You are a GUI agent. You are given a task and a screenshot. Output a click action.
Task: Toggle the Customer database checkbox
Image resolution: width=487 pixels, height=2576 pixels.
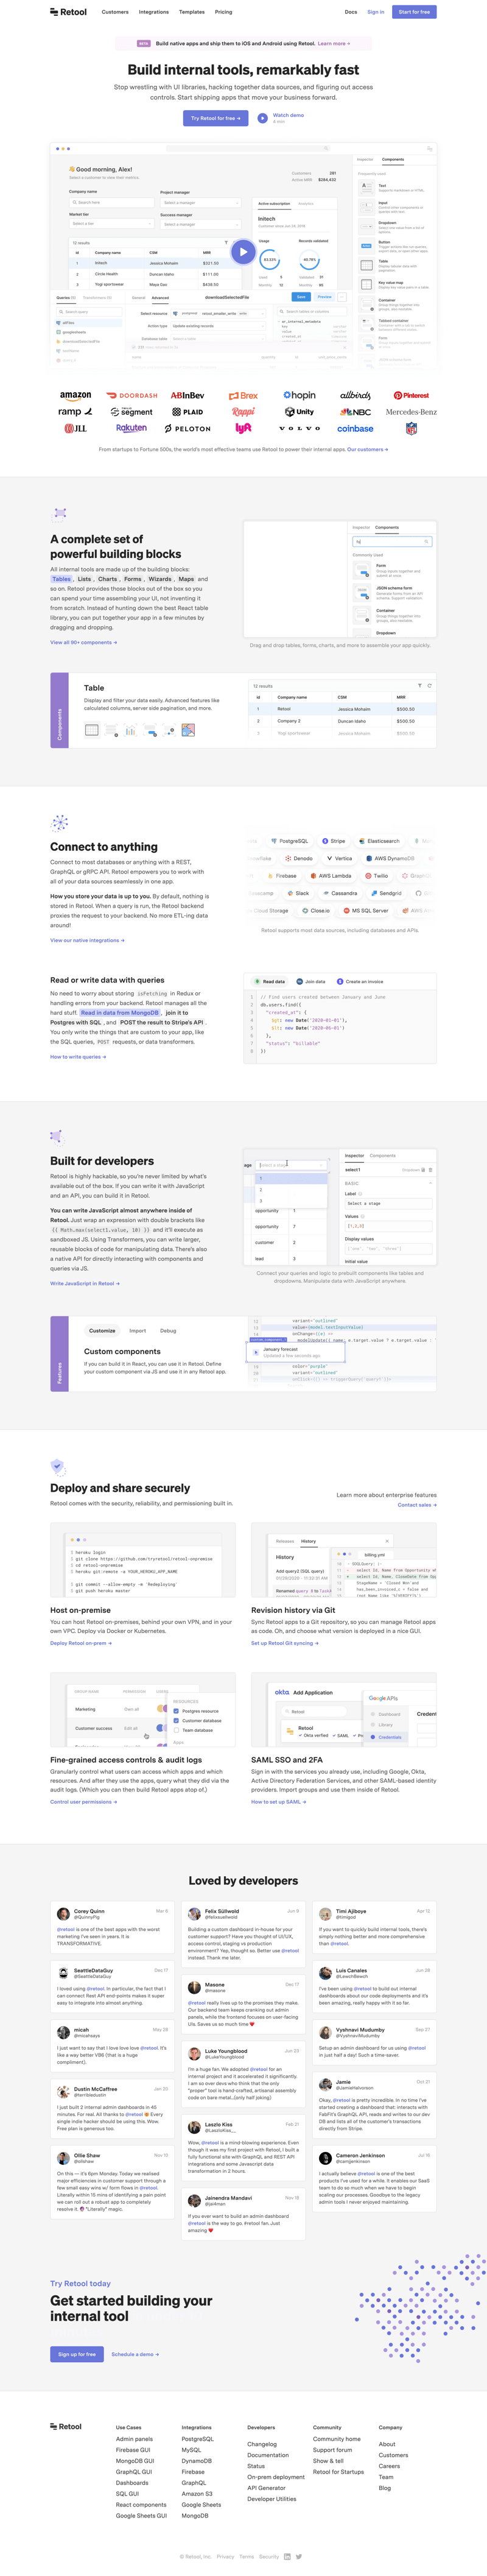[x=176, y=1720]
